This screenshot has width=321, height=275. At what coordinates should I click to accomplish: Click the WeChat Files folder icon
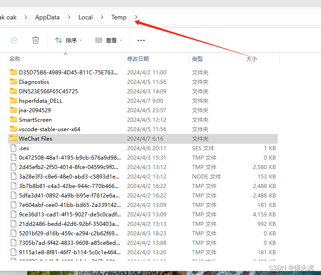coord(13,139)
